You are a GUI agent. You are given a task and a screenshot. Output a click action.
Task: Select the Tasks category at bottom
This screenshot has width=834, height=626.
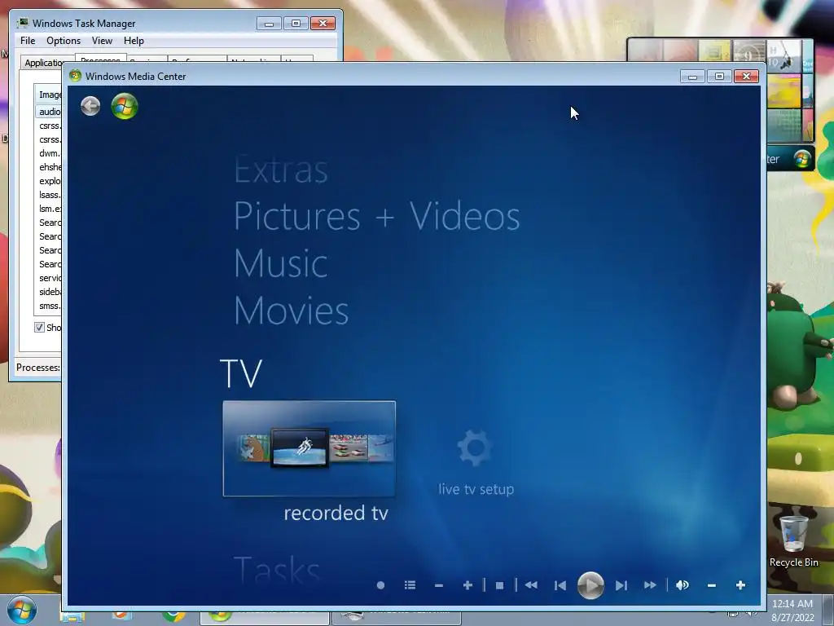(x=277, y=570)
